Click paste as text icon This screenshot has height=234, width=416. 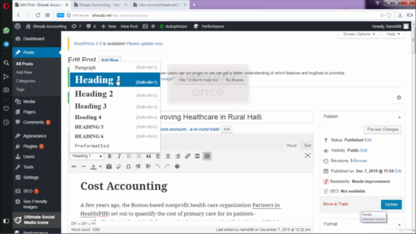[109, 166]
